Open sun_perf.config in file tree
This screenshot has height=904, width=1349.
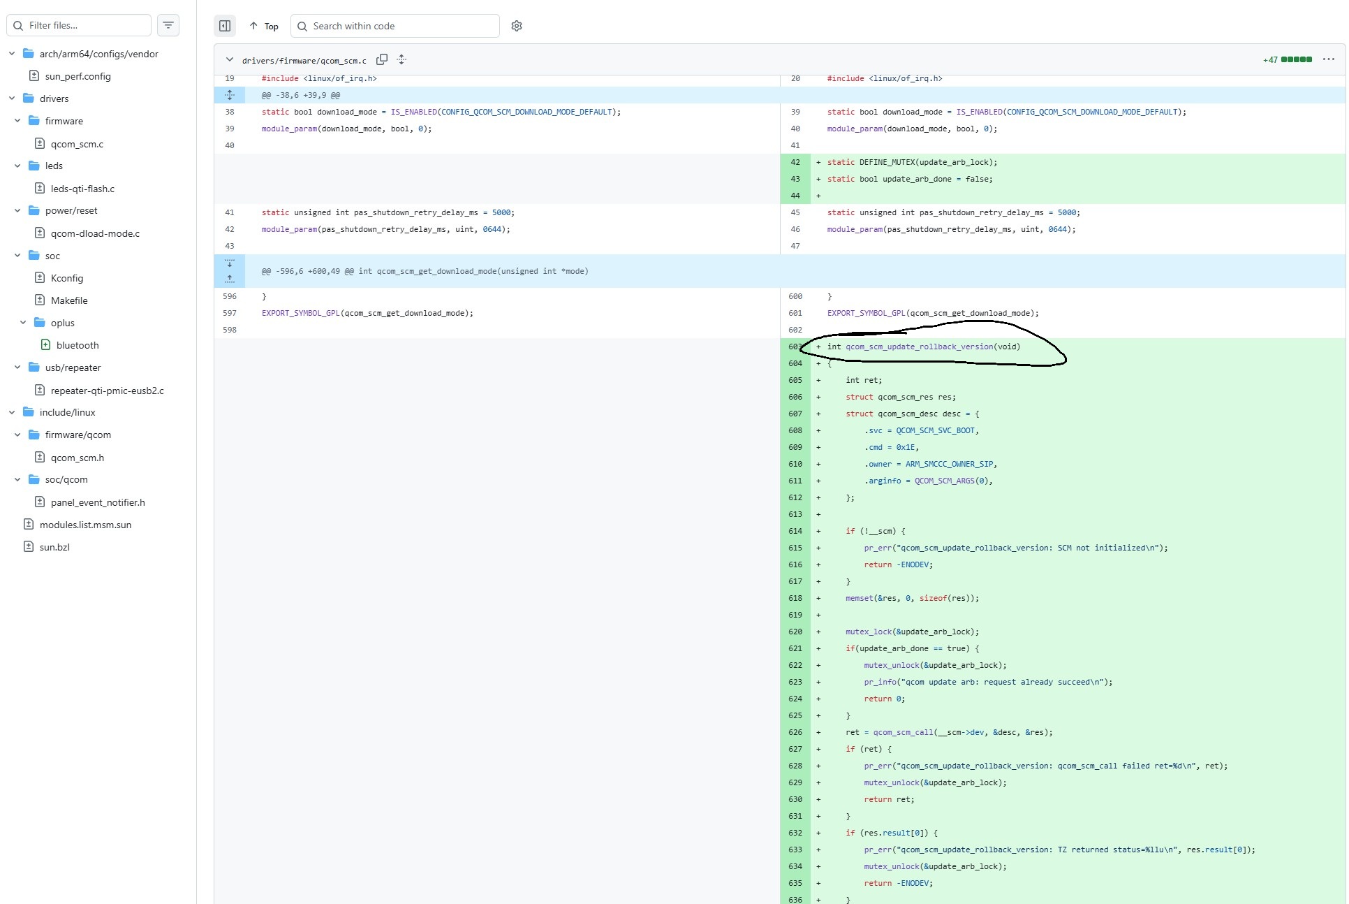pos(78,76)
